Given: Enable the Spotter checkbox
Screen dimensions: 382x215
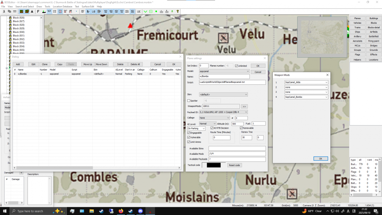Looking at the screenshot, I should point(189,100).
